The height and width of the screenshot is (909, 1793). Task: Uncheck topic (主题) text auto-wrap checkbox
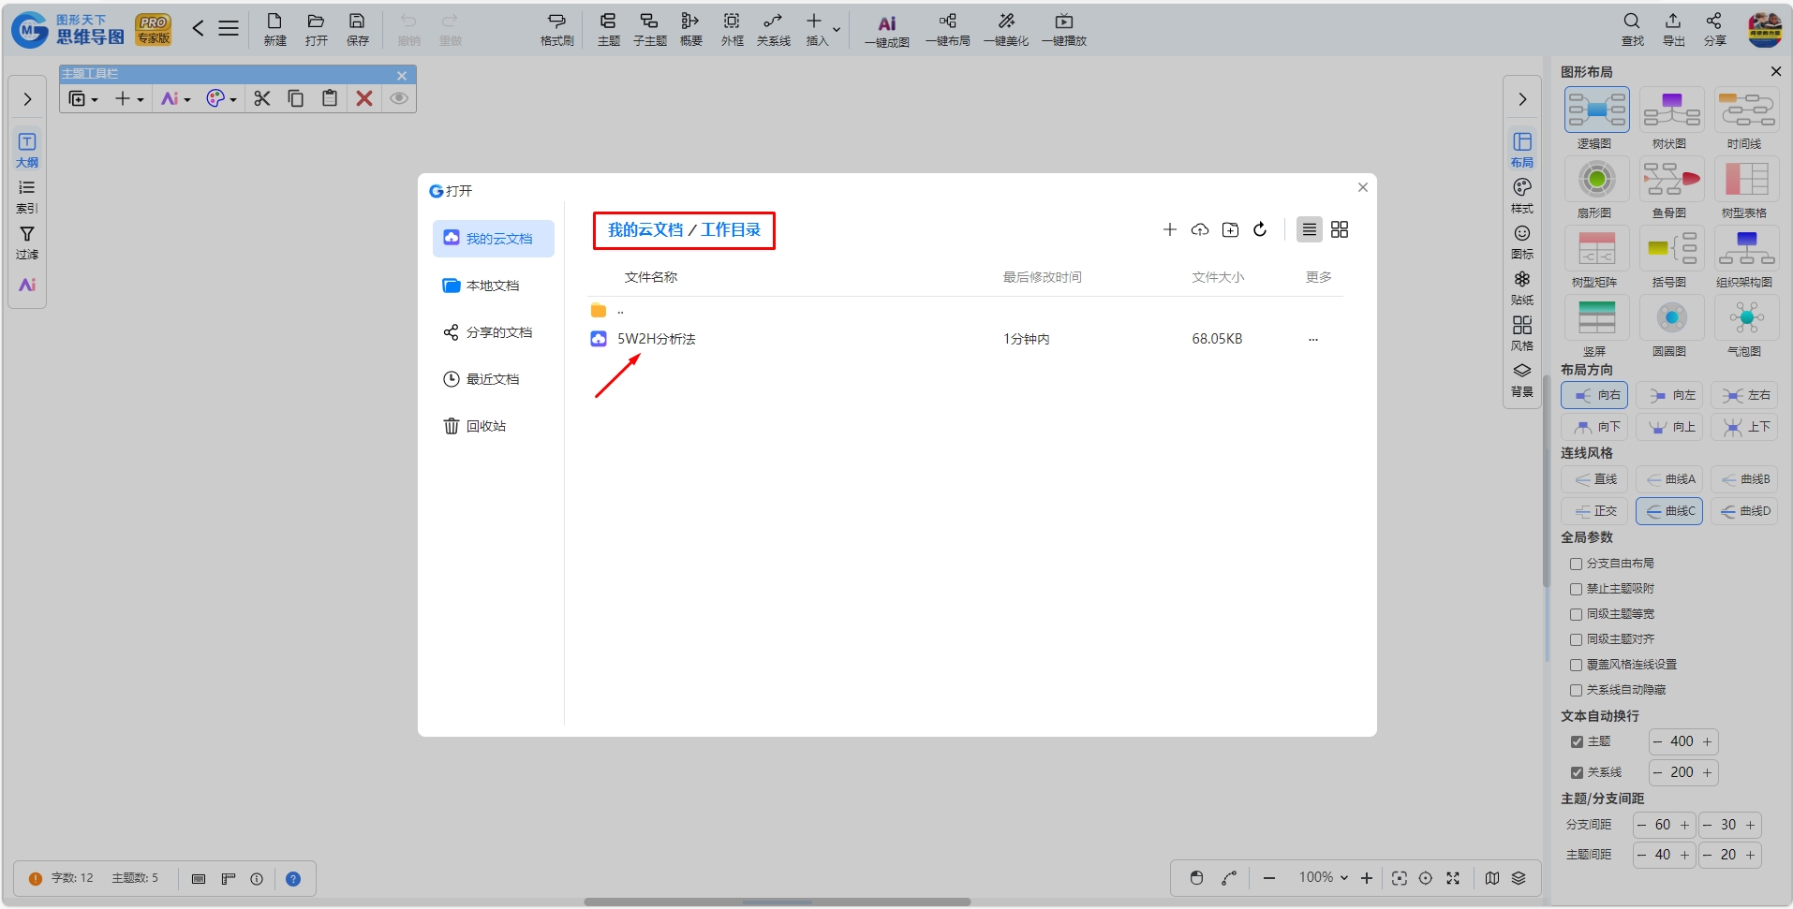click(x=1577, y=741)
